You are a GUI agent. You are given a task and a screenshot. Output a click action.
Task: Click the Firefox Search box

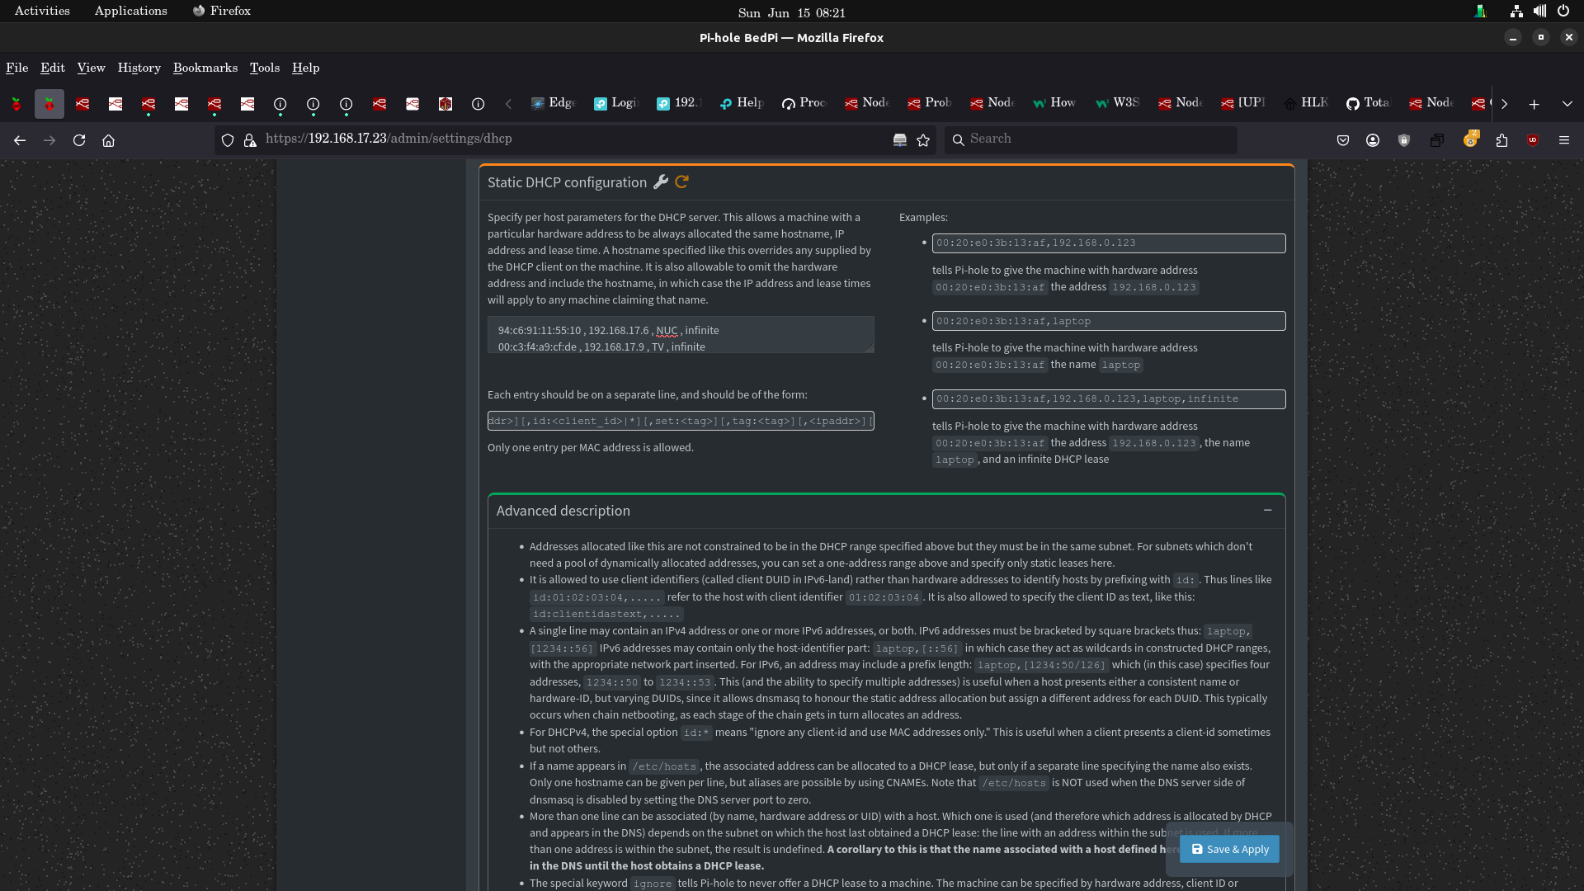point(1091,139)
